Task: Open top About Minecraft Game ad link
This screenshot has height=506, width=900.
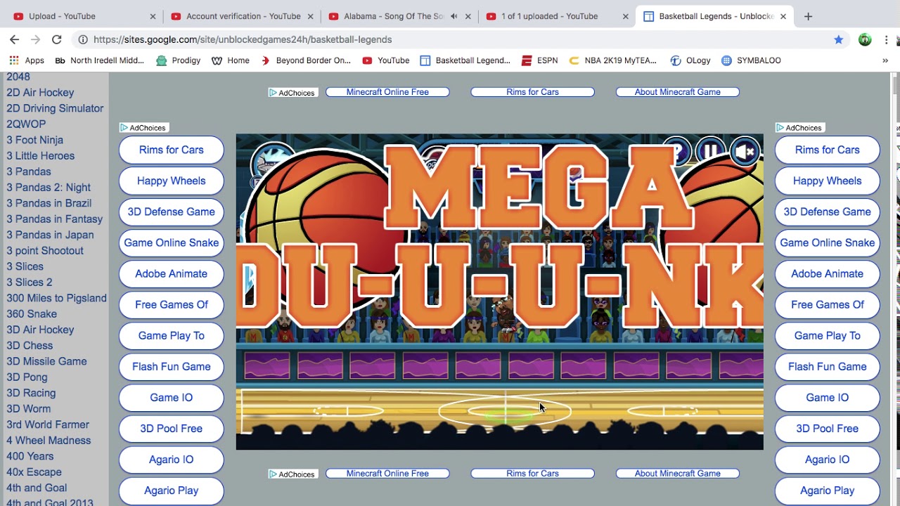Action: pyautogui.click(x=677, y=92)
